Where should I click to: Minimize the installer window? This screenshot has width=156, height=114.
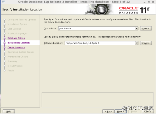144,2
